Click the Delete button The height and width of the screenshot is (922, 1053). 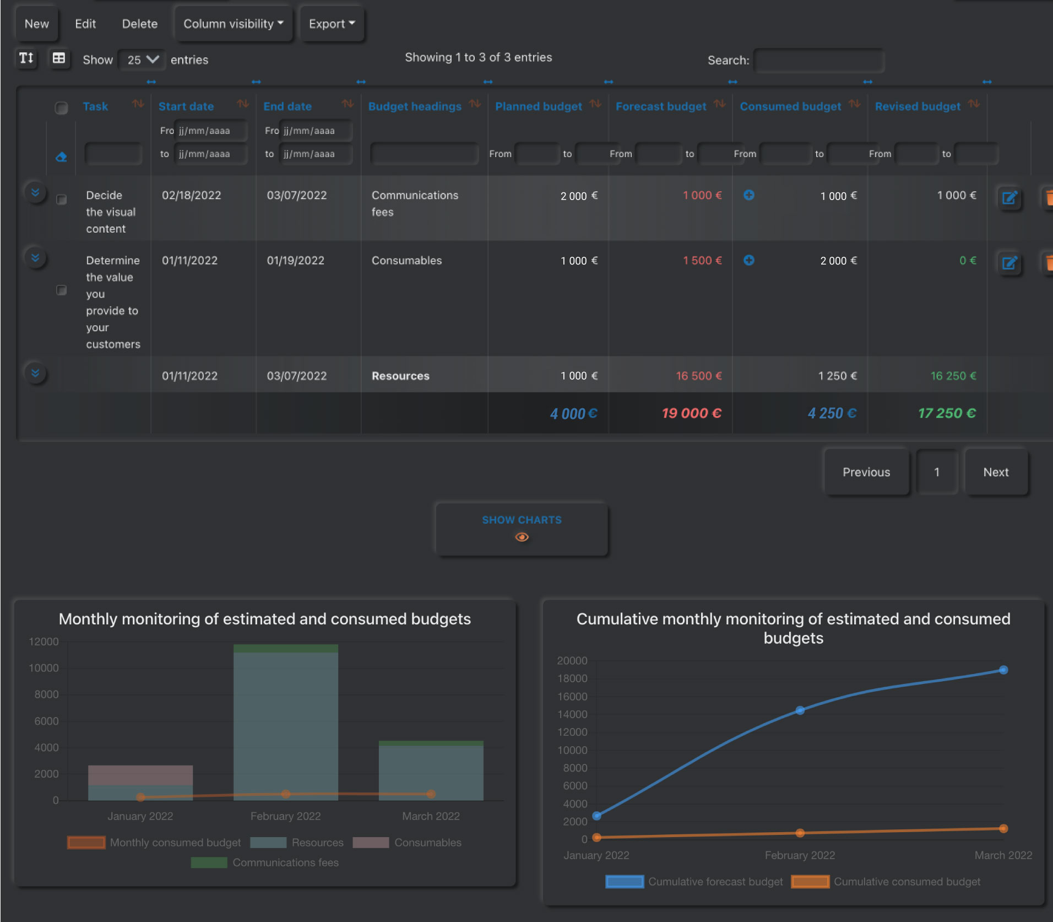point(140,24)
